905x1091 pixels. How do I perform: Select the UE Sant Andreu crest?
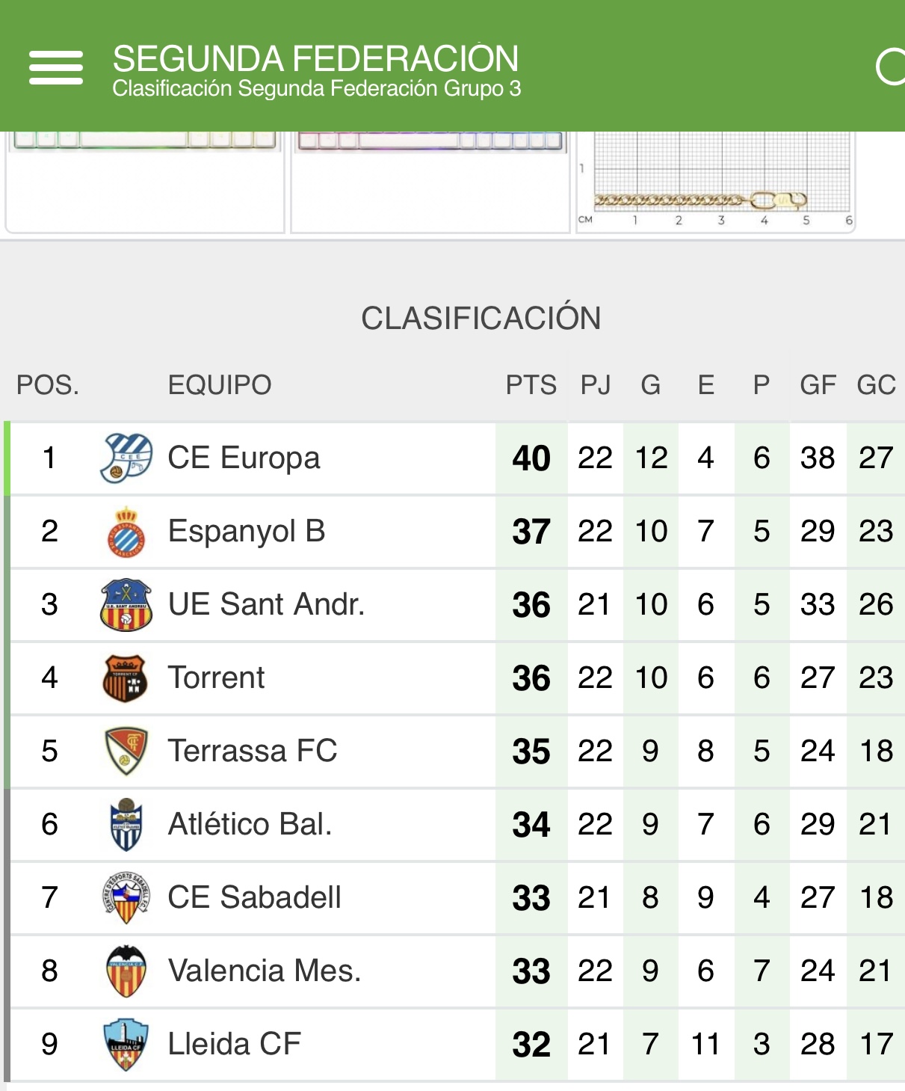pos(126,604)
